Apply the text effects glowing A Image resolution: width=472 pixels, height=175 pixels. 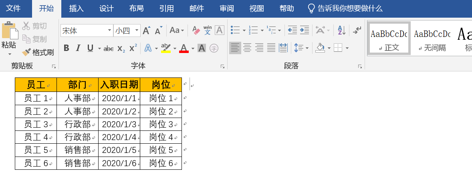[148, 48]
